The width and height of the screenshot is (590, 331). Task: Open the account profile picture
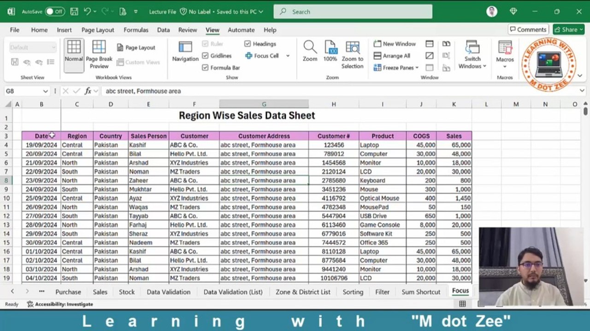(492, 11)
